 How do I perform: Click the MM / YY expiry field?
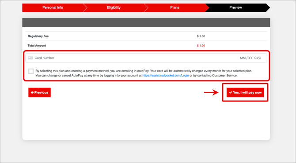(x=246, y=58)
